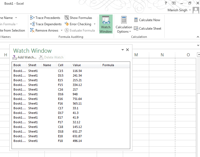200x157 pixels.
Task: Toggle the Watch Window button
Action: pyautogui.click(x=106, y=24)
